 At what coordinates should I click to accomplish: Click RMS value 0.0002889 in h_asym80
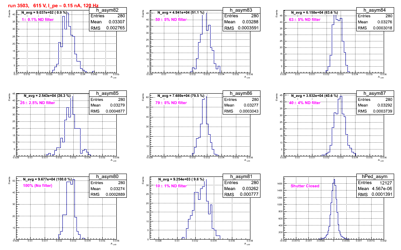pos(115,195)
